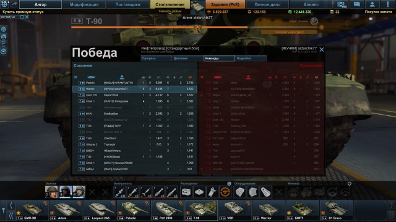Open the notifications exclamation icon
The image size is (396, 222).
(388, 4)
